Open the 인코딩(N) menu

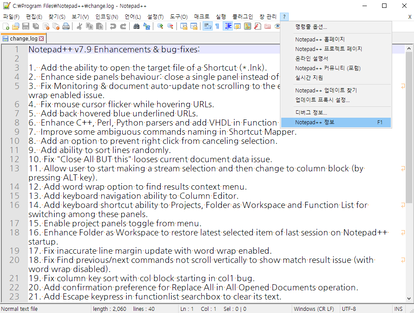tap(107, 17)
